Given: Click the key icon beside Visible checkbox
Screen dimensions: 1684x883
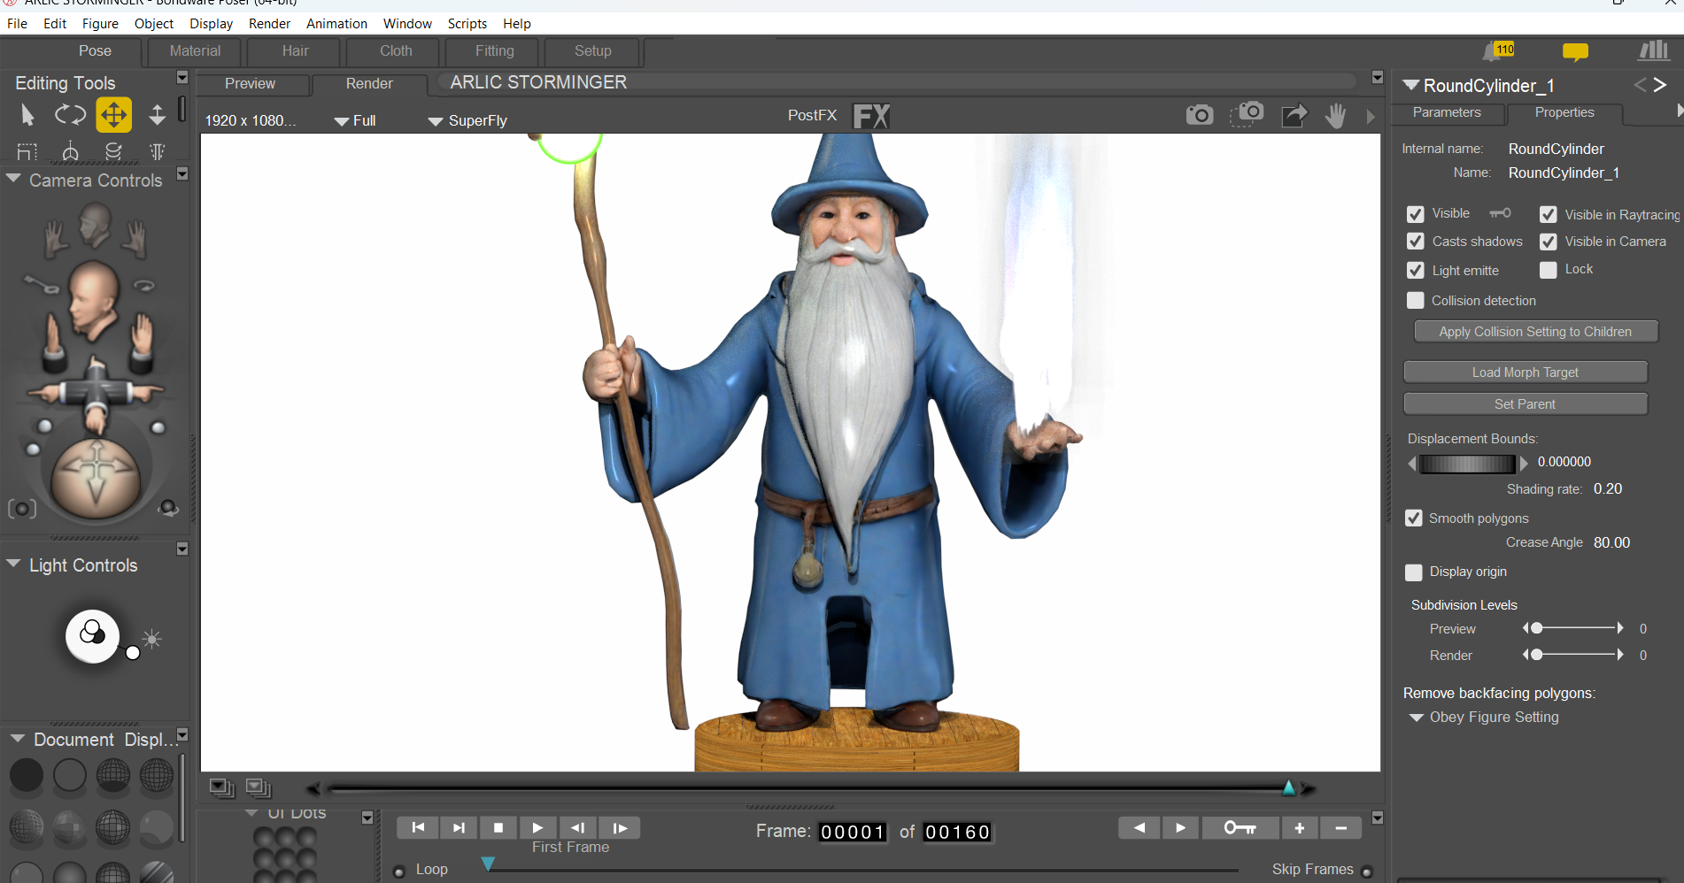Looking at the screenshot, I should click(x=1500, y=213).
